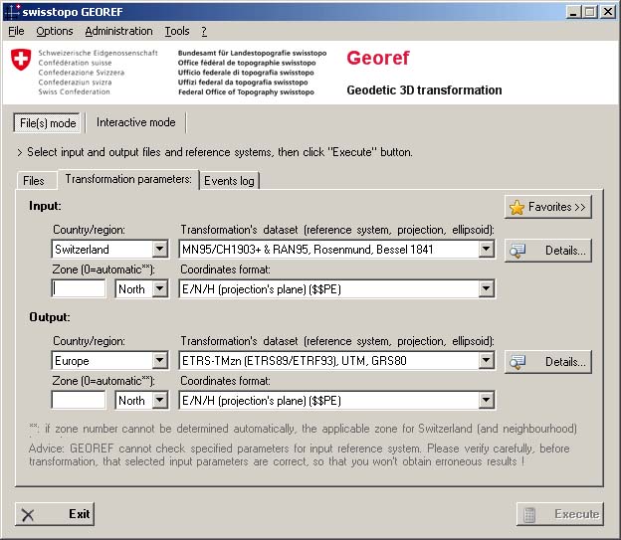This screenshot has width=621, height=540.
Task: Click the Exit button
Action: 55,514
